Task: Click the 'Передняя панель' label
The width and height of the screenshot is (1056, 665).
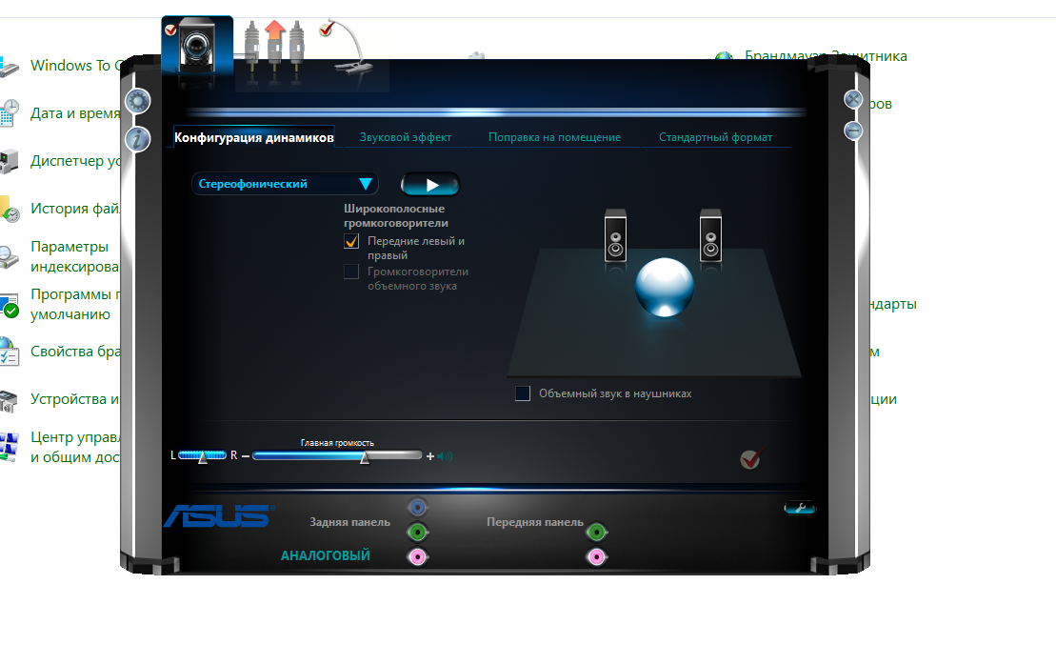Action: (535, 522)
